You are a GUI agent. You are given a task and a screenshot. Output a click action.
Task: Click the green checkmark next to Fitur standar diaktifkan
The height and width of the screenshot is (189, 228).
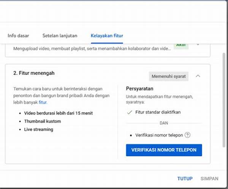click(129, 112)
